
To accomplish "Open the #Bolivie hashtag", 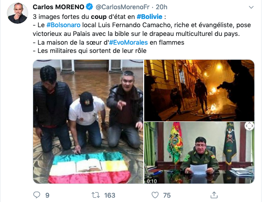I will [x=150, y=17].
